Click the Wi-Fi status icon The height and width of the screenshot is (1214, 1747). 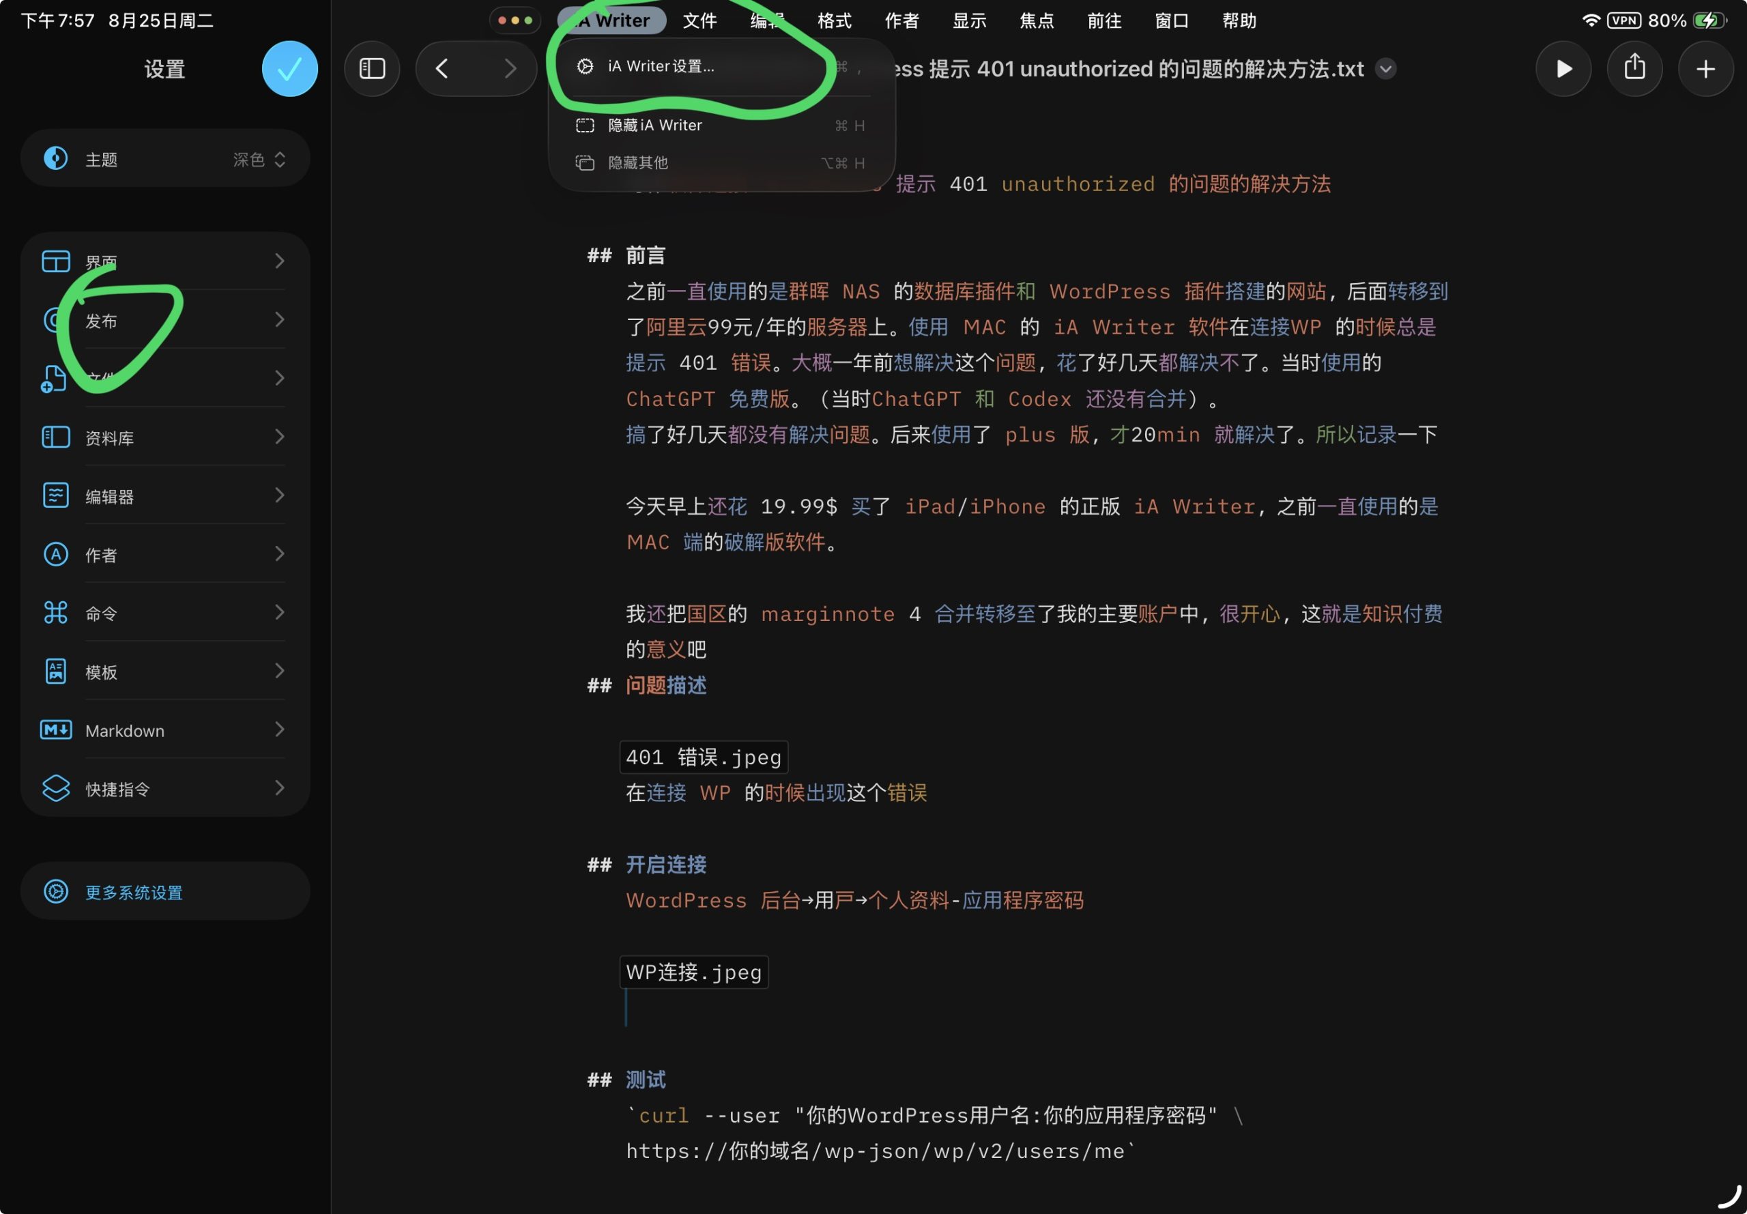click(1591, 20)
